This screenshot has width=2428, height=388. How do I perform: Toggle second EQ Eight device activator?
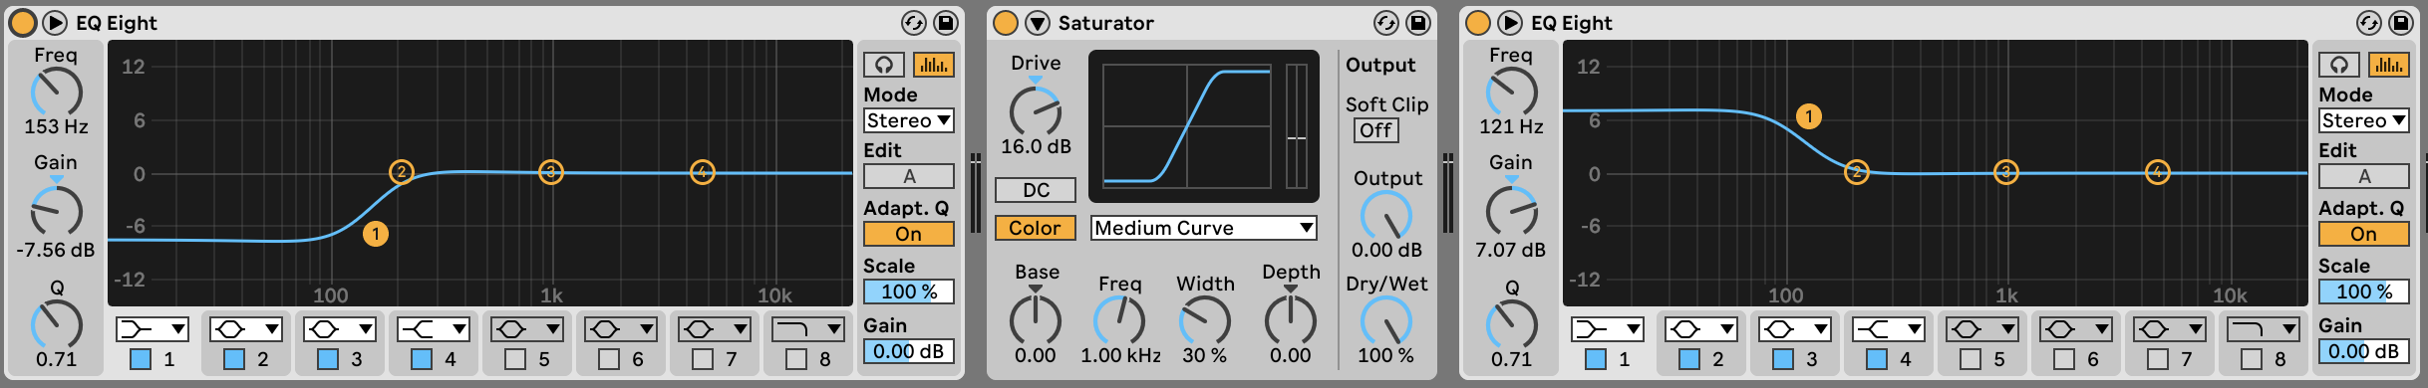click(x=1478, y=22)
